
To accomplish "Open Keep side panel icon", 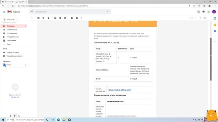I will pyautogui.click(x=215, y=25).
